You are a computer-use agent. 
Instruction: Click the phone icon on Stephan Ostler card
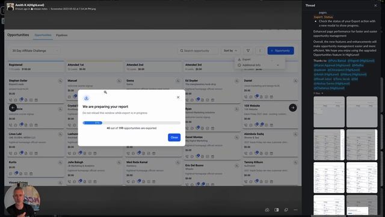coord(11,100)
